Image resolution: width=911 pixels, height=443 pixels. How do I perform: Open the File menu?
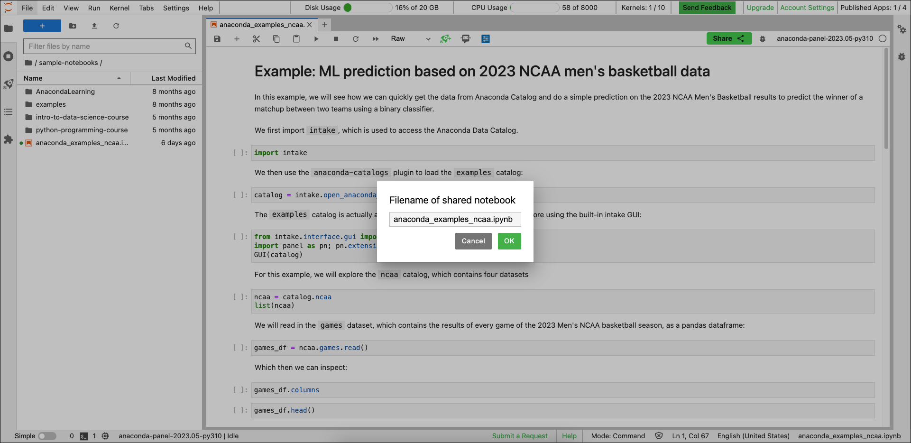coord(28,8)
